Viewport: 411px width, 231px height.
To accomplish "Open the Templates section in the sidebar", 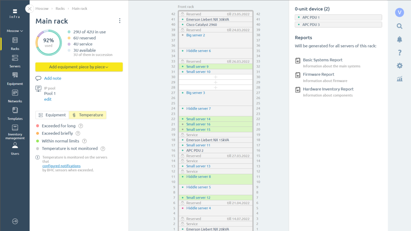I will coord(15,115).
